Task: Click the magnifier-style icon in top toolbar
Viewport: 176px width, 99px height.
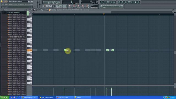Action: [x=132, y=2]
